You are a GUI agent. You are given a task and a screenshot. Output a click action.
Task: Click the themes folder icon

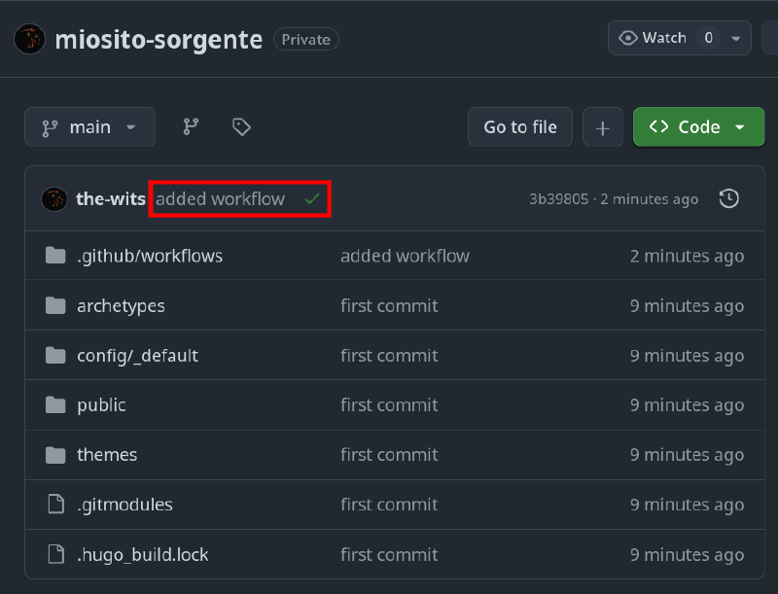click(x=55, y=454)
